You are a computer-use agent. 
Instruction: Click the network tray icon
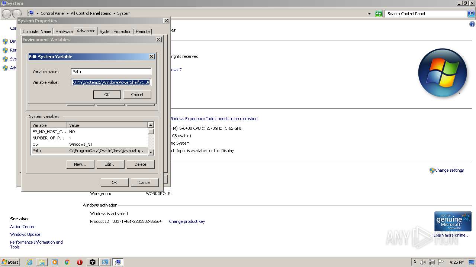coord(432,262)
